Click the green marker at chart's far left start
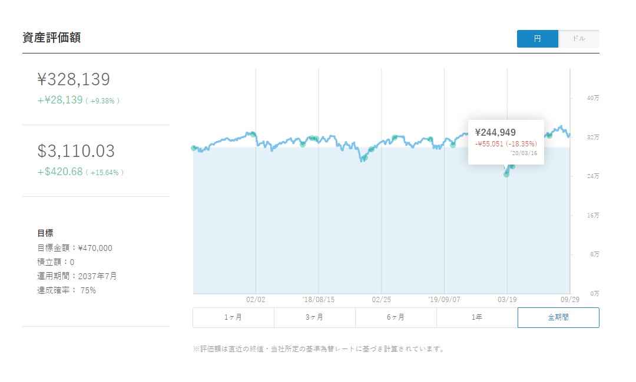636x382 pixels. 194,148
